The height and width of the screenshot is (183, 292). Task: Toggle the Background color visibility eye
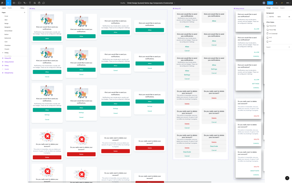tap(289, 17)
